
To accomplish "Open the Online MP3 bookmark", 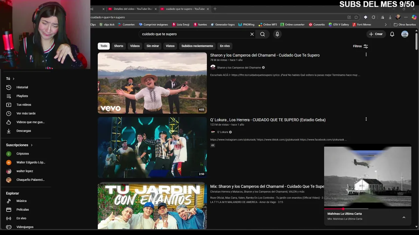I will click(x=267, y=24).
